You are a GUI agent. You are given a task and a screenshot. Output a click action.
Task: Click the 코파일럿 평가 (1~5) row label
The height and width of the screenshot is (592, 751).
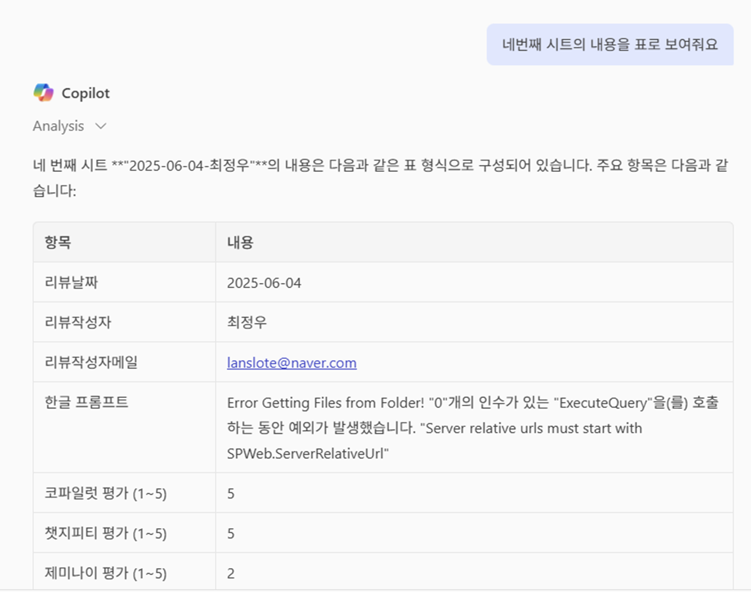(106, 493)
